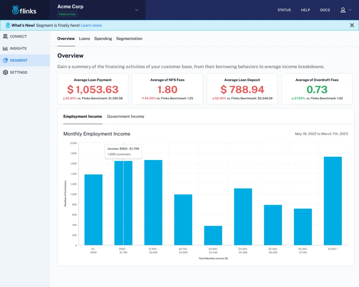This screenshot has width=359, height=287.
Task: Select the CONNECT sidebar icon
Action: [6, 36]
